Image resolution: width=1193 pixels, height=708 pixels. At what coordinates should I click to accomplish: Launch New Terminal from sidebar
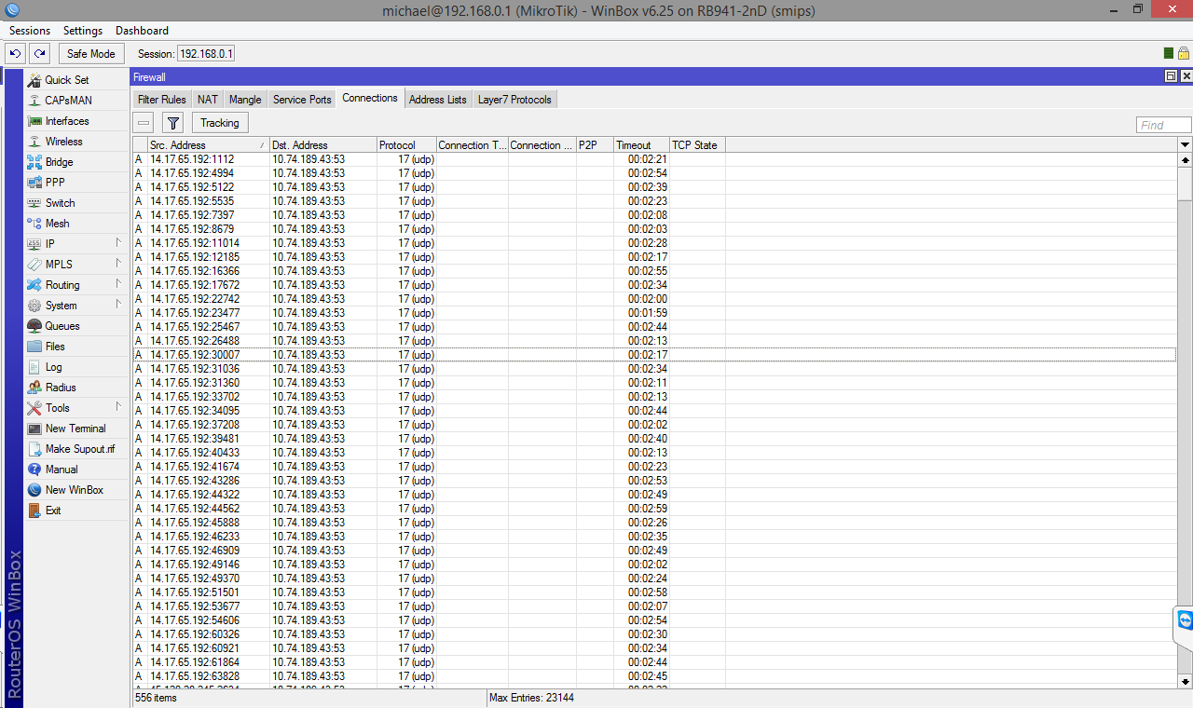coord(75,429)
